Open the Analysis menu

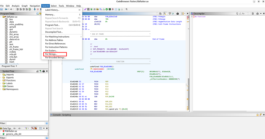[16, 6]
